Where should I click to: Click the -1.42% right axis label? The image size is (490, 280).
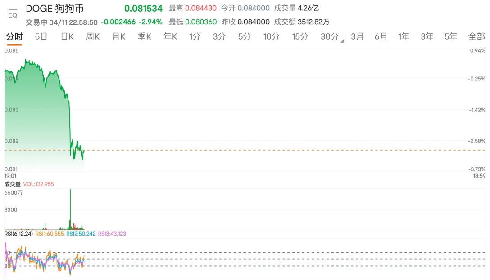(x=477, y=110)
